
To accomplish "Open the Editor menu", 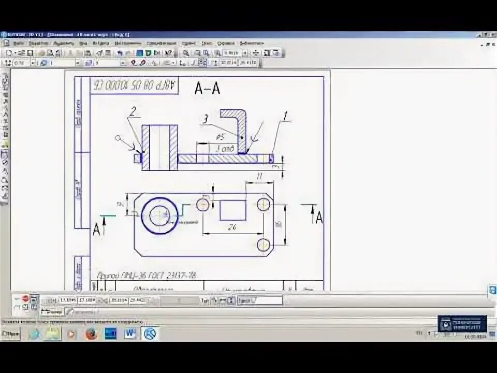I will (x=38, y=43).
